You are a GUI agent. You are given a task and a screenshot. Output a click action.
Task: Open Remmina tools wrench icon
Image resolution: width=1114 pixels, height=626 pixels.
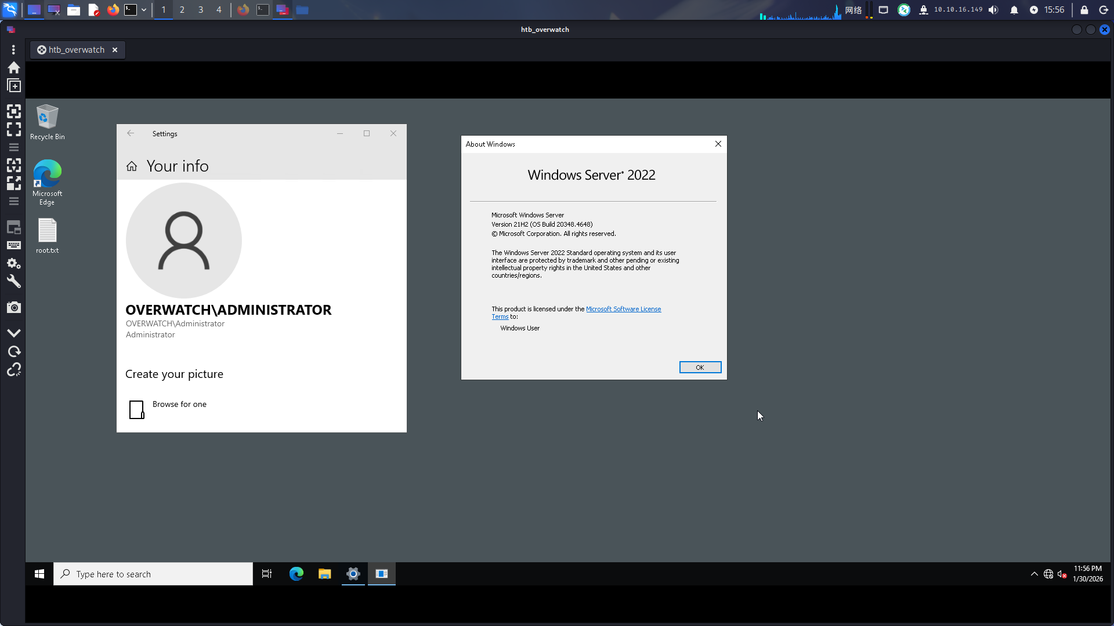coord(14,282)
